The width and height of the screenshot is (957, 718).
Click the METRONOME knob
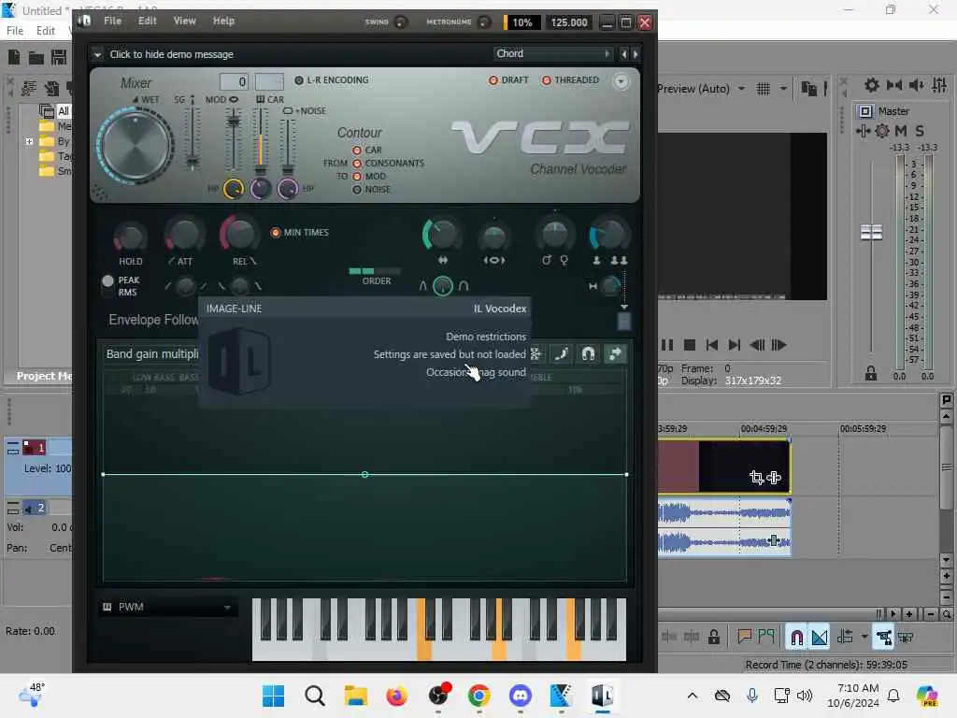point(485,22)
